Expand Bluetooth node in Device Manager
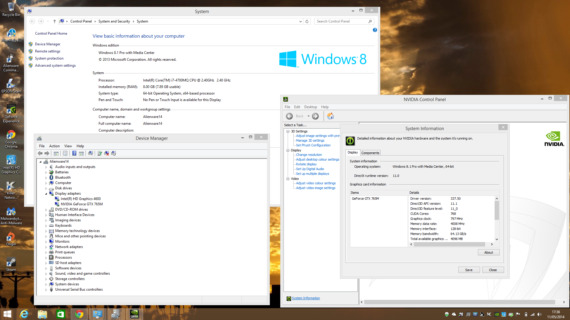The image size is (570, 320). point(46,178)
